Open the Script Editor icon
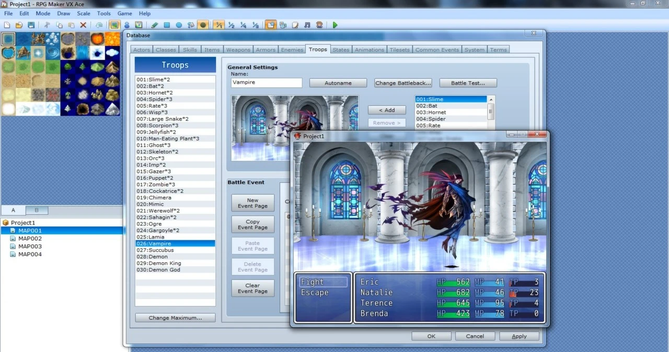Image resolution: width=669 pixels, height=352 pixels. (x=295, y=25)
